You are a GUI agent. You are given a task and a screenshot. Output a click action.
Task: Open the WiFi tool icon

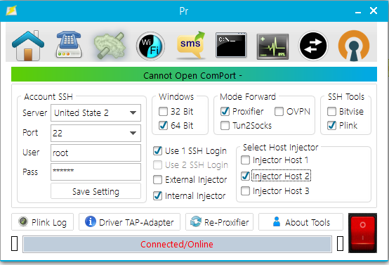click(x=150, y=46)
